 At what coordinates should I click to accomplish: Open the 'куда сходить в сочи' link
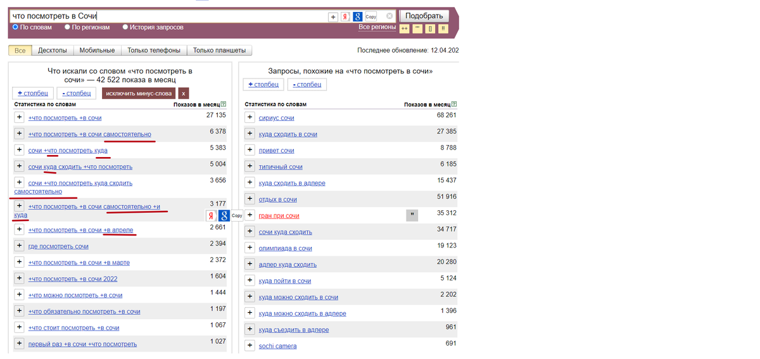click(x=288, y=134)
